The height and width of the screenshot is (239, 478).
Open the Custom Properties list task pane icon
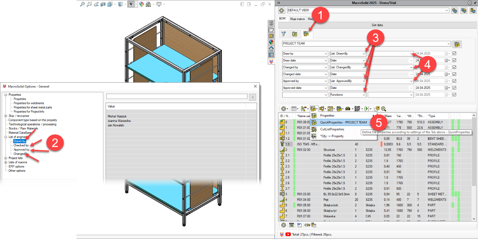pyautogui.click(x=271, y=54)
